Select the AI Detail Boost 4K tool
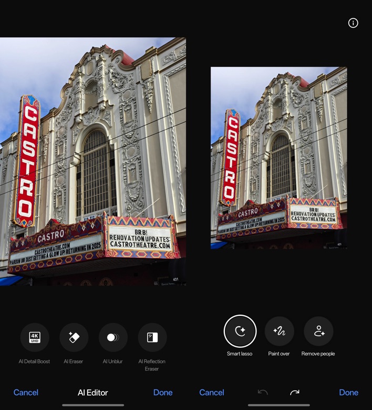This screenshot has width=372, height=410. 35,337
